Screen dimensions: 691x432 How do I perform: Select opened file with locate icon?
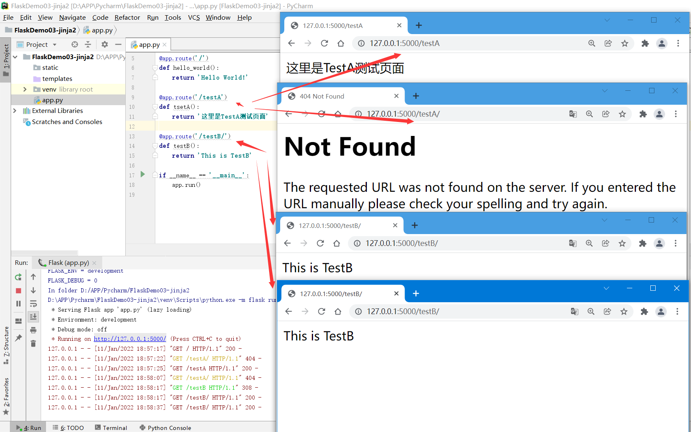coord(74,44)
